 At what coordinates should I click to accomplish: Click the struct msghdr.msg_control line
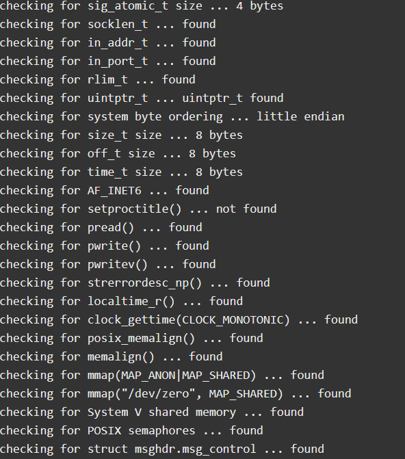click(x=162, y=449)
